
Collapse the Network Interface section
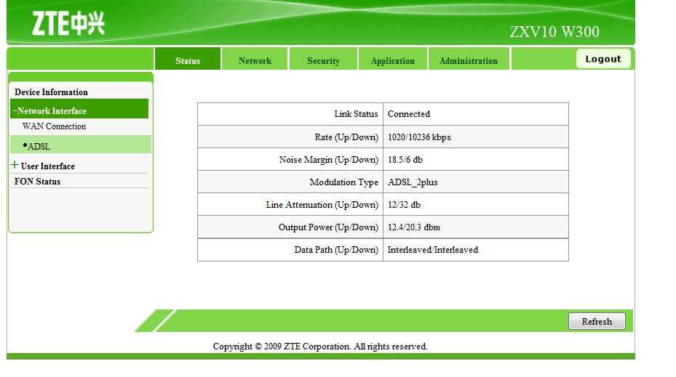point(79,110)
